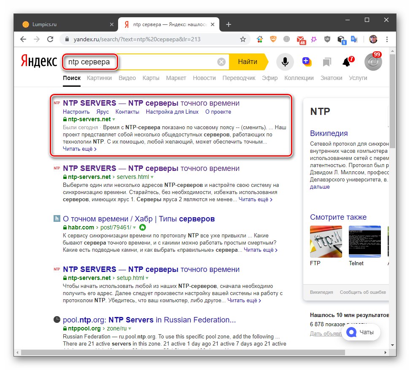Open the Услуги tab
The width and height of the screenshot is (410, 370).
click(358, 78)
